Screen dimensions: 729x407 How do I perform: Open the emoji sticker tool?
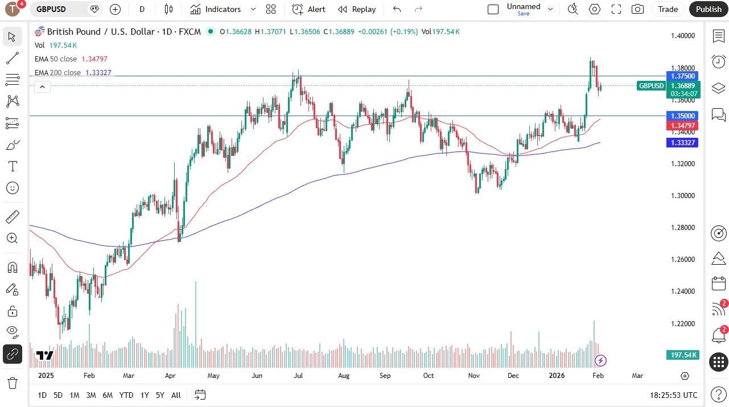point(13,188)
